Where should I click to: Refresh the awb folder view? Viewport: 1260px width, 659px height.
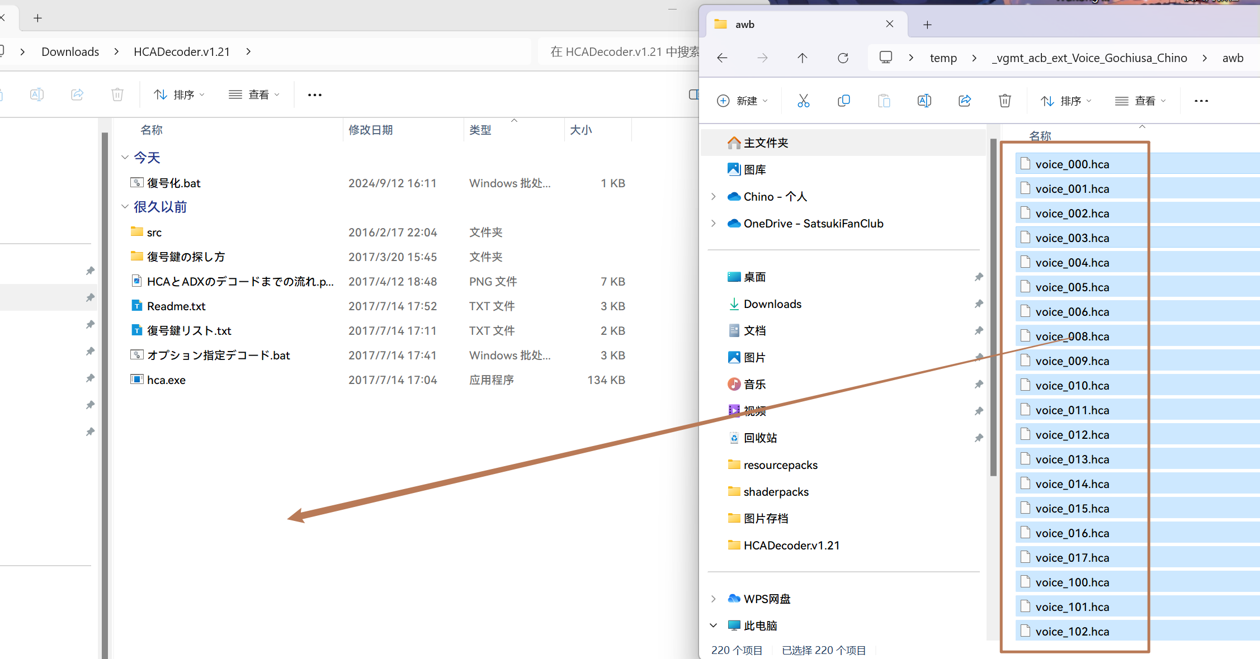pos(843,58)
